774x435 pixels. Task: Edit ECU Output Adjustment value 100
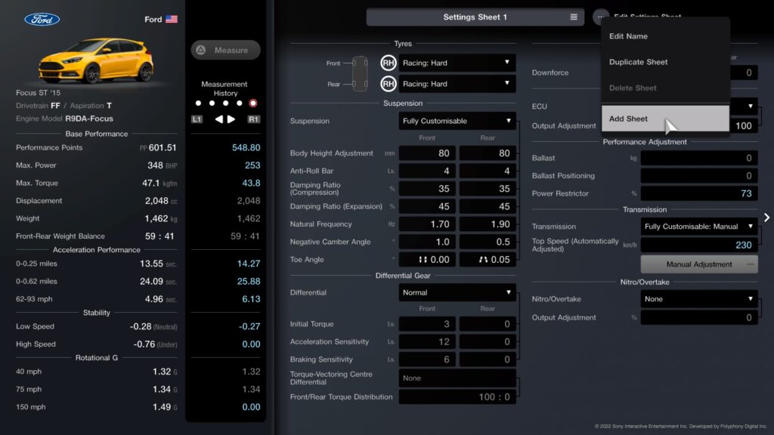click(744, 126)
